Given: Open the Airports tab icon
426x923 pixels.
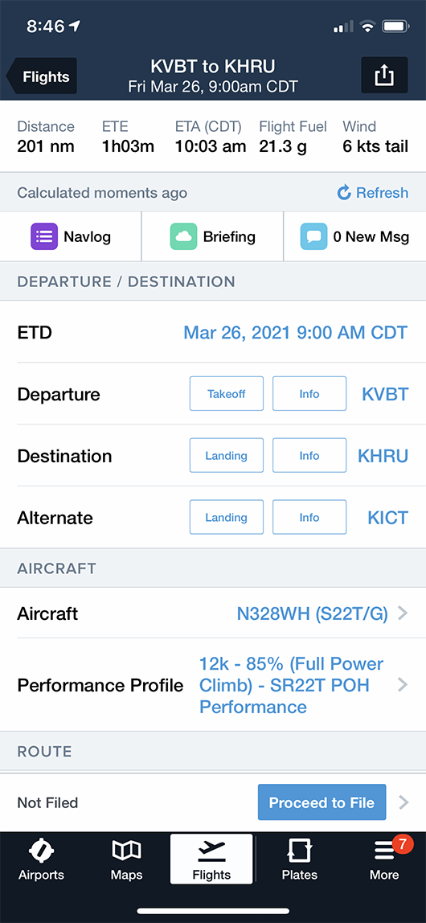Looking at the screenshot, I should (x=41, y=850).
